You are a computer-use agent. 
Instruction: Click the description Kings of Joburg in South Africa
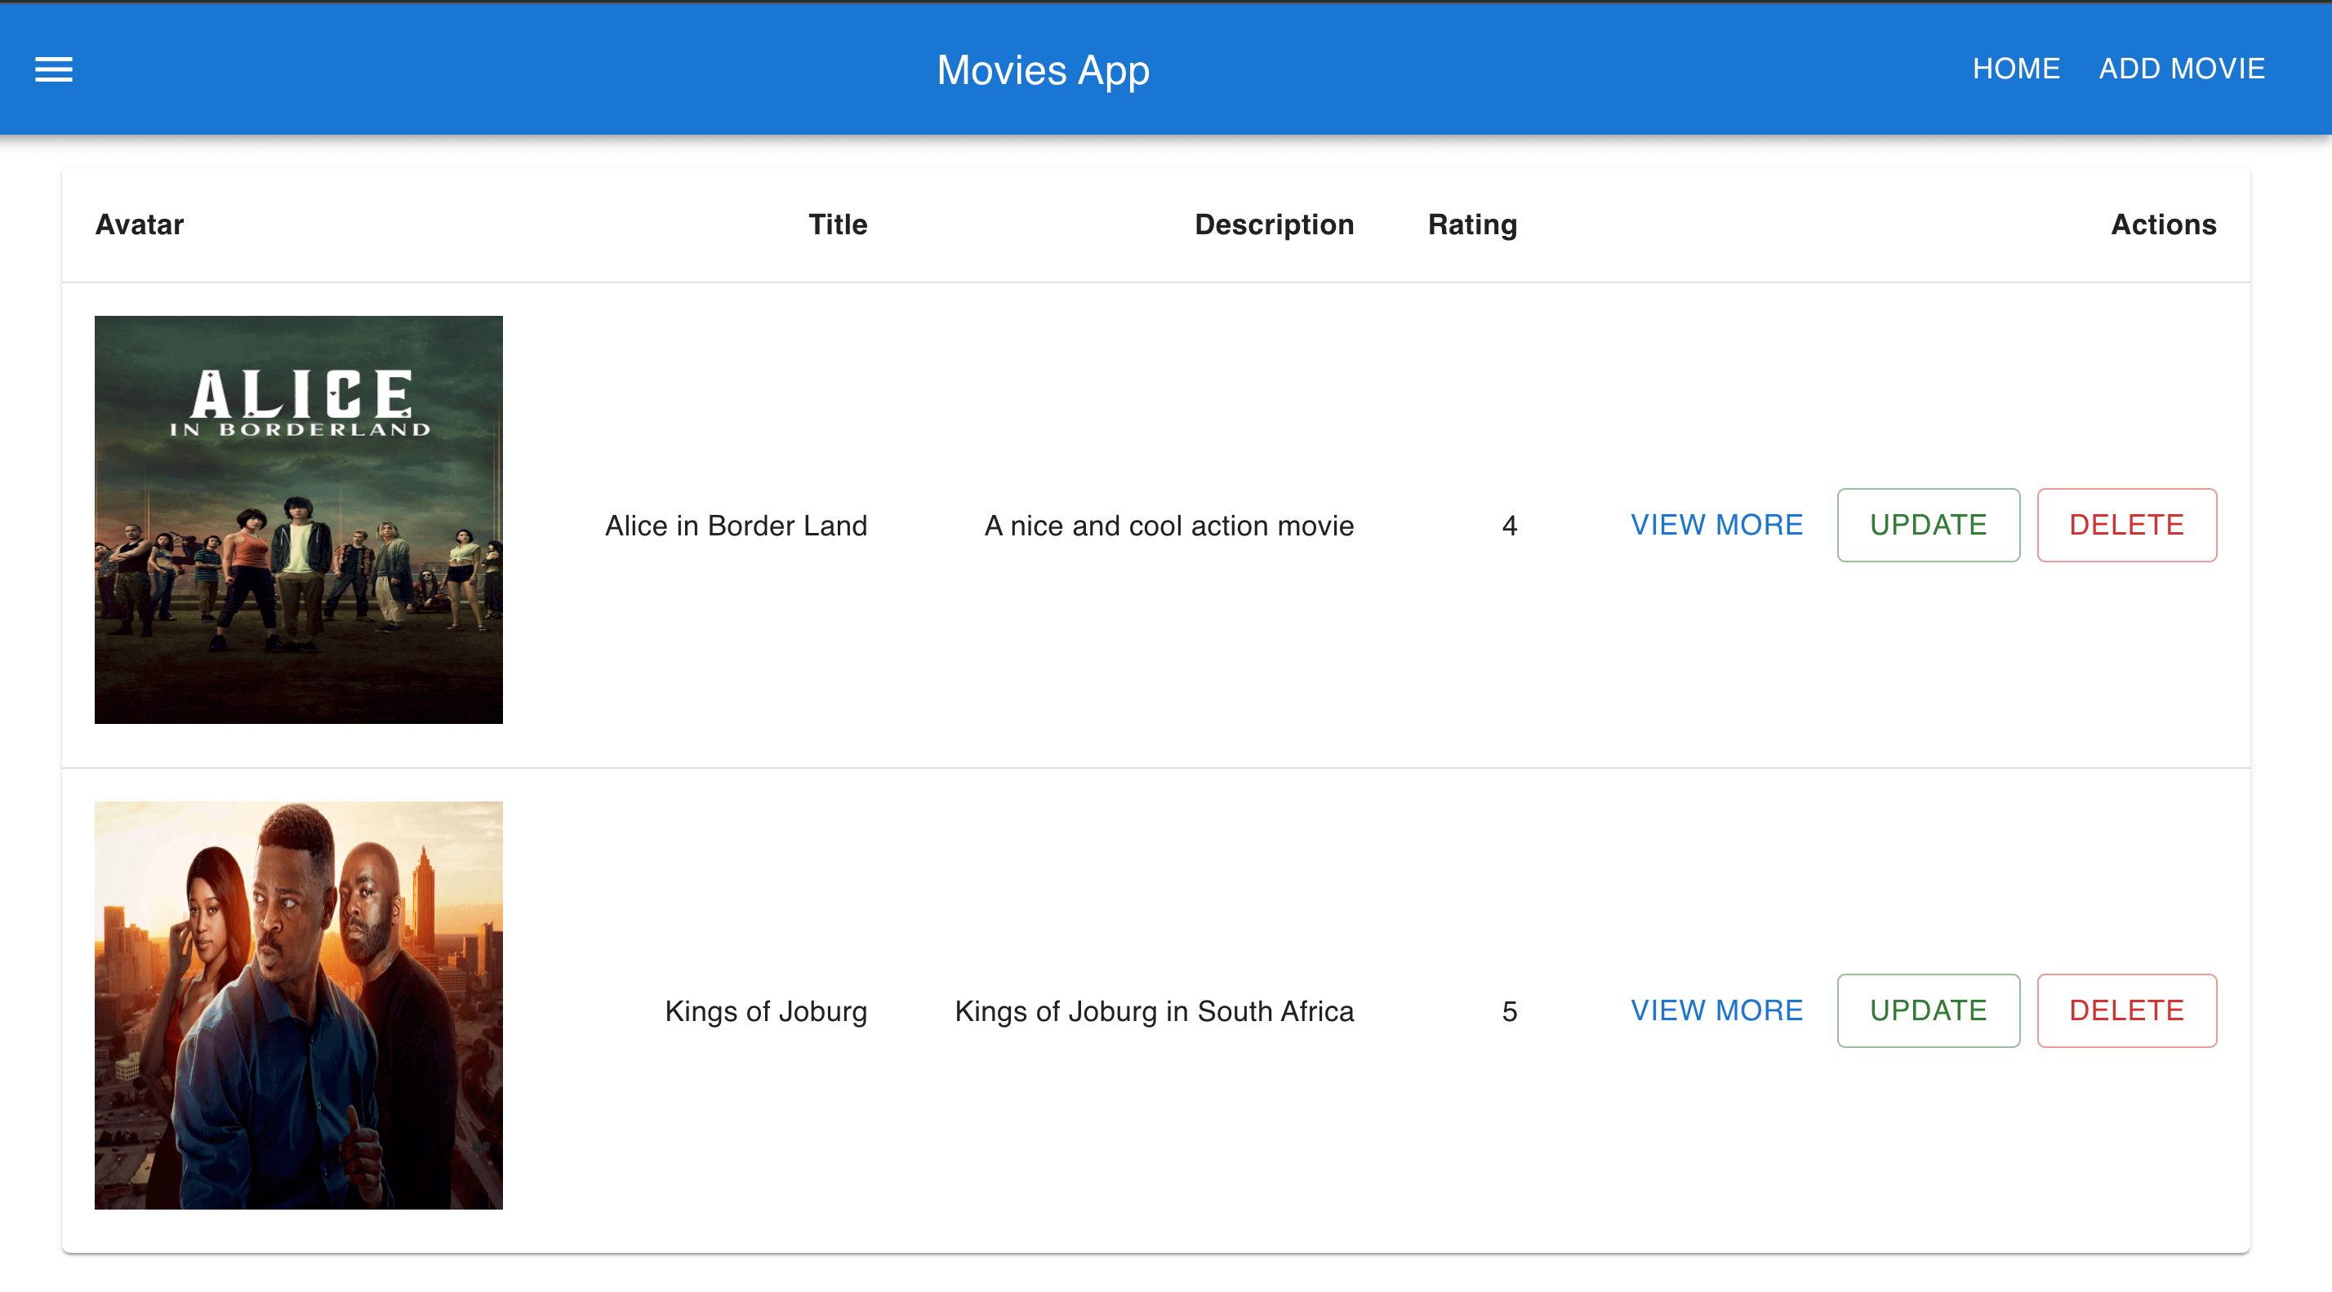1153,1010
